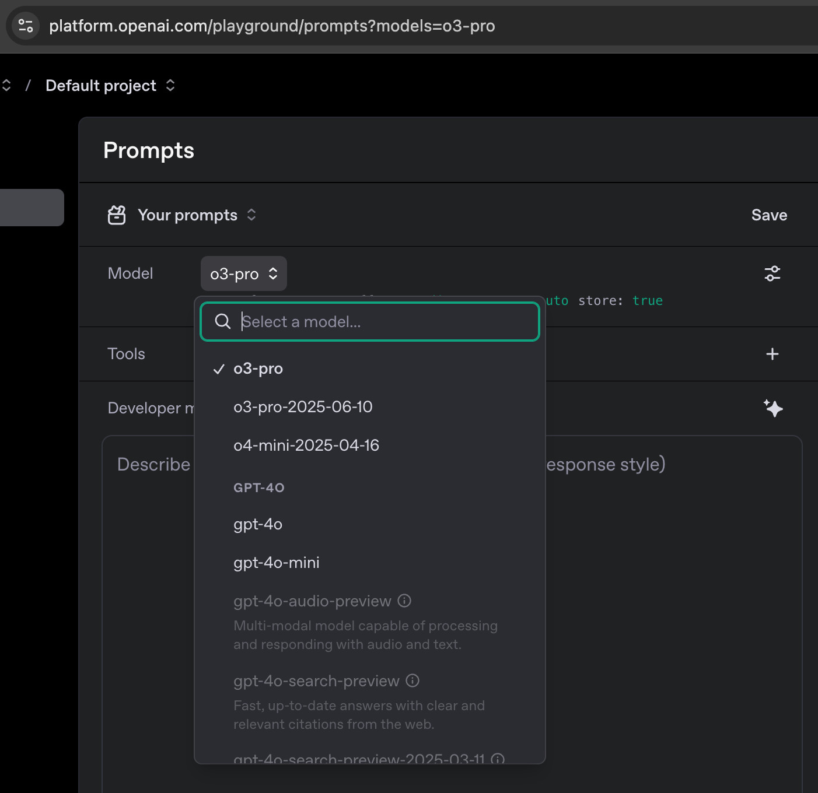Open the Default project switcher
Screen dimensions: 818x793
click(x=110, y=86)
